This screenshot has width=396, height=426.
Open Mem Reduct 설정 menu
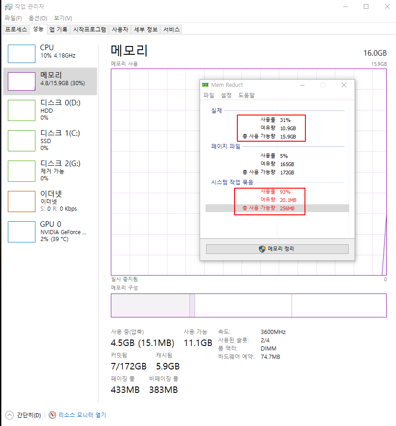(x=226, y=95)
